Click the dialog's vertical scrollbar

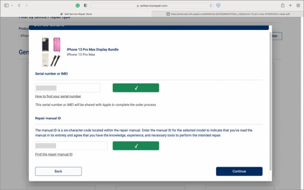270,102
